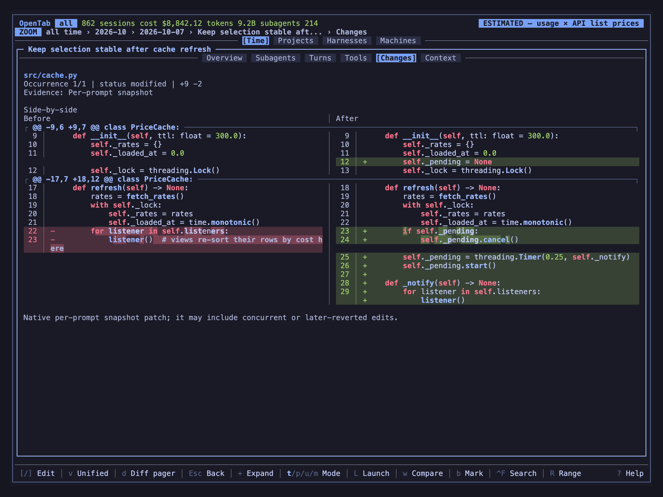Screen dimensions: 663x497
Task: Click 'subagents 214' summary text
Action: pyautogui.click(x=289, y=23)
